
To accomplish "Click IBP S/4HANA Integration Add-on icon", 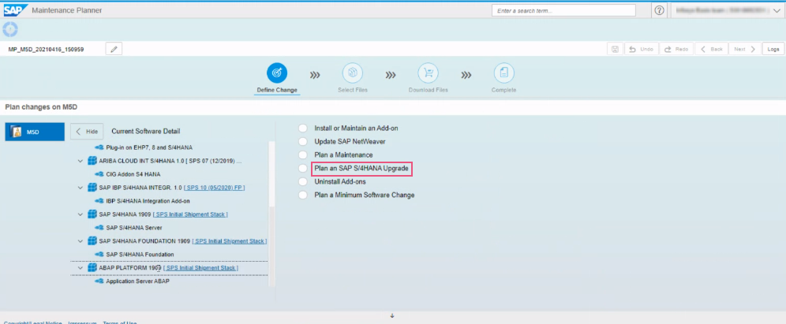I will (x=99, y=201).
